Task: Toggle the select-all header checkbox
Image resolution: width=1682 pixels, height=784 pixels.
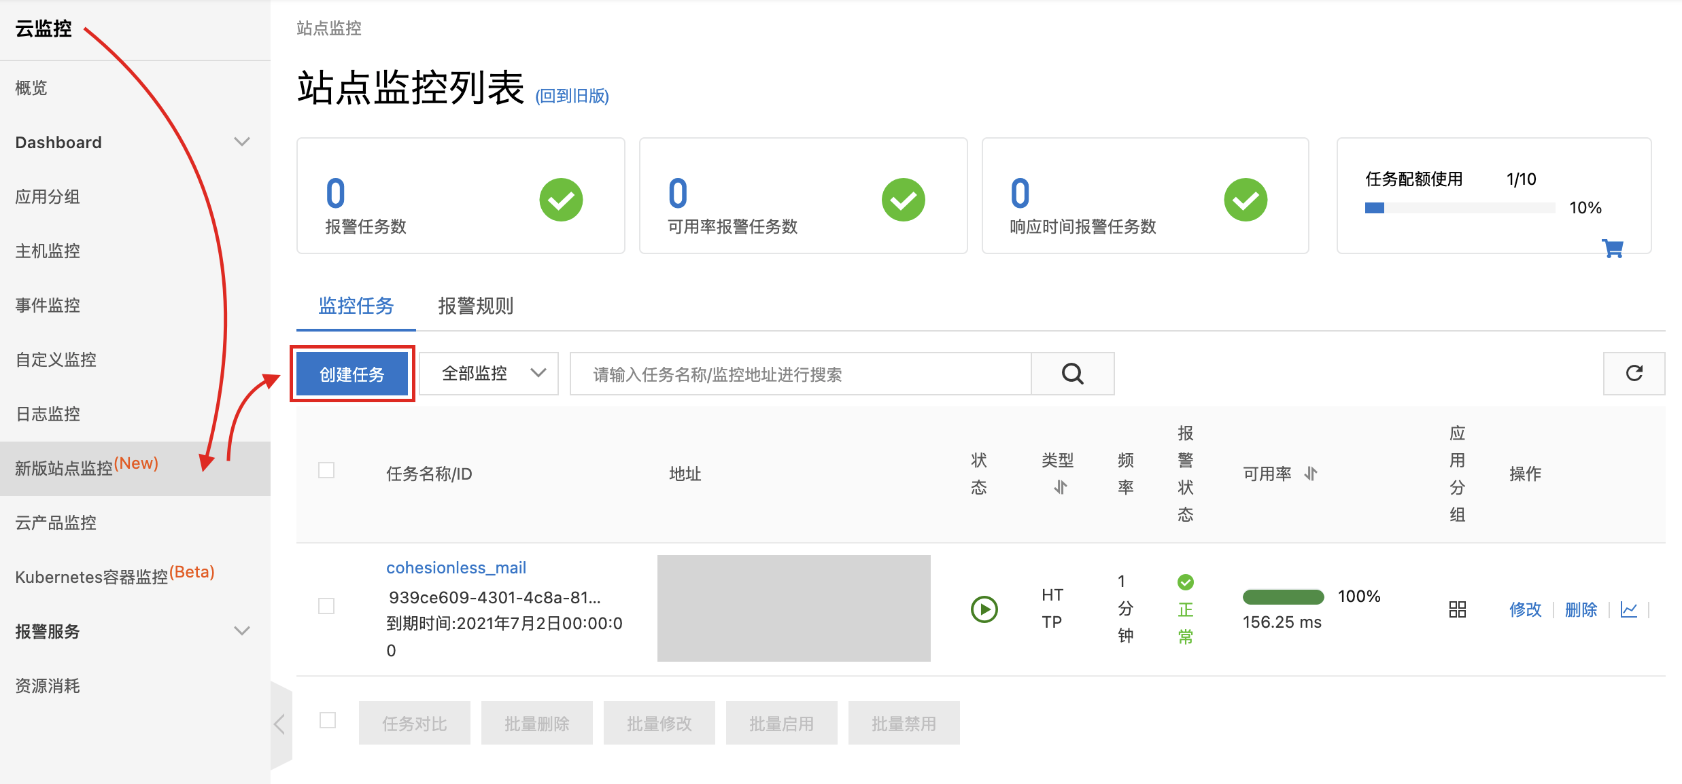Action: click(x=326, y=470)
